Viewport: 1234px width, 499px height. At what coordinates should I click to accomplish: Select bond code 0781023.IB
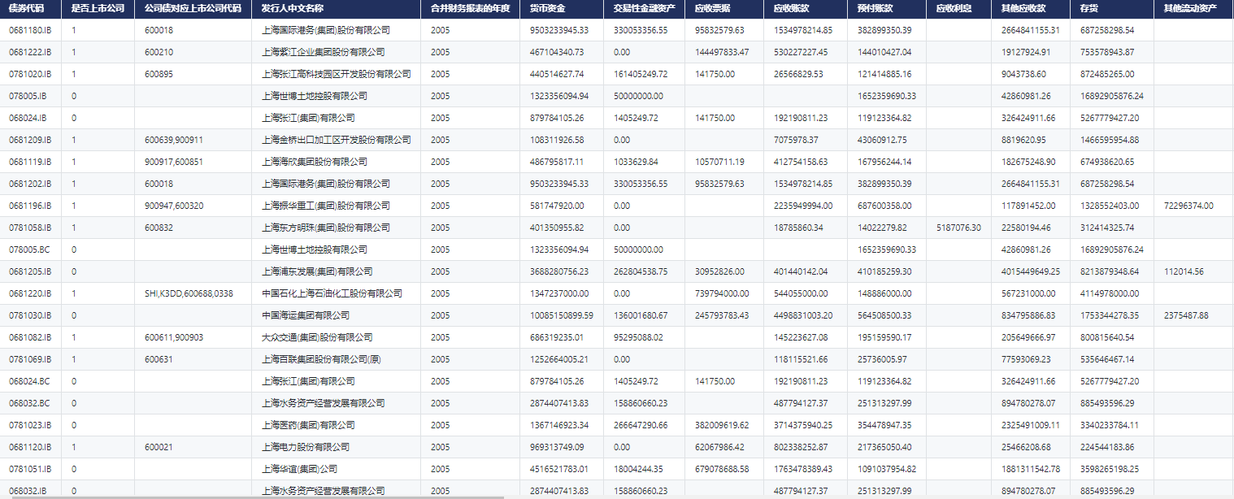click(x=30, y=425)
